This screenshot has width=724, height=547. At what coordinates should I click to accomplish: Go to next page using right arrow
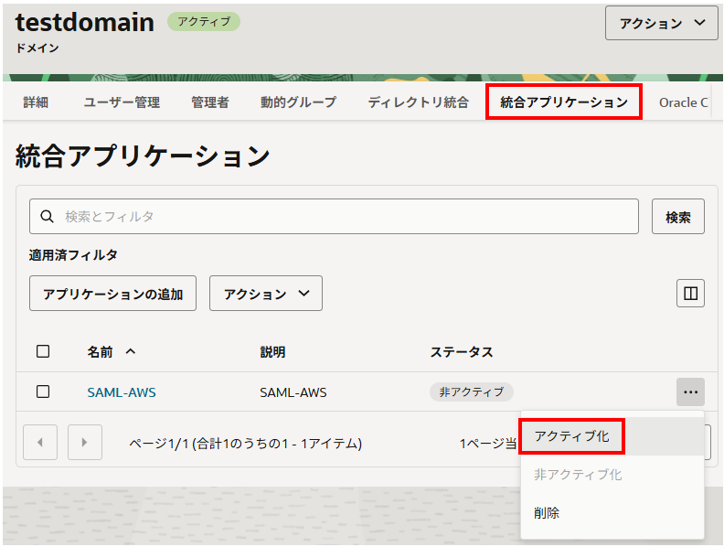point(85,443)
